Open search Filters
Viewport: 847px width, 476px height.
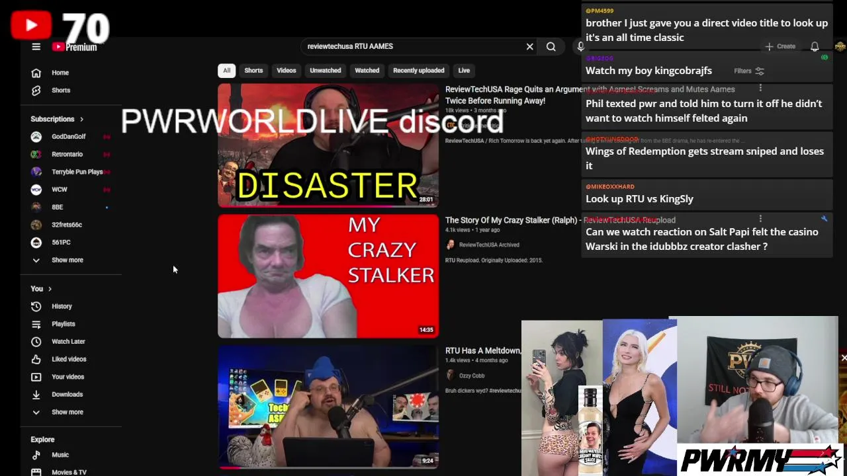(x=749, y=71)
